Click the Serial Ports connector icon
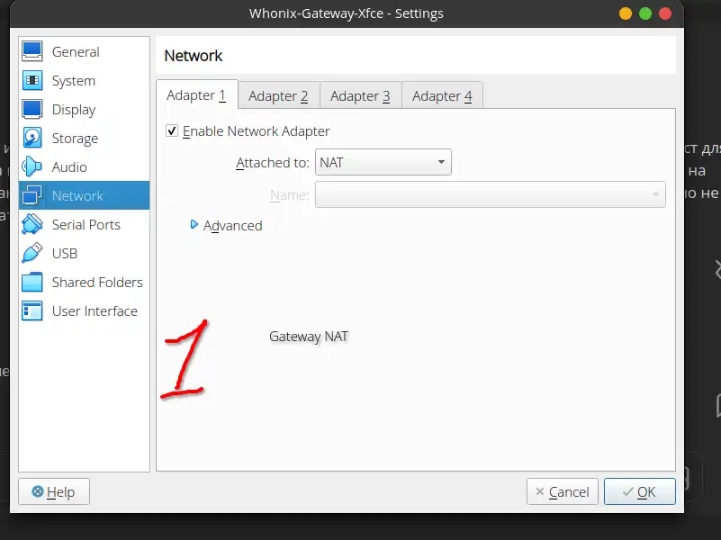The height and width of the screenshot is (540, 721). (32, 224)
